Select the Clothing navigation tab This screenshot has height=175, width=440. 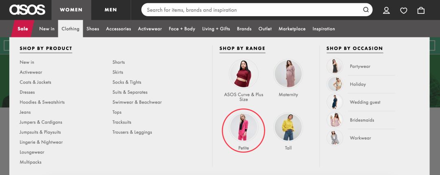coord(70,28)
